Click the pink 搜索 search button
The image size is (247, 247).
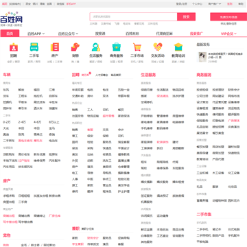tap(186, 16)
